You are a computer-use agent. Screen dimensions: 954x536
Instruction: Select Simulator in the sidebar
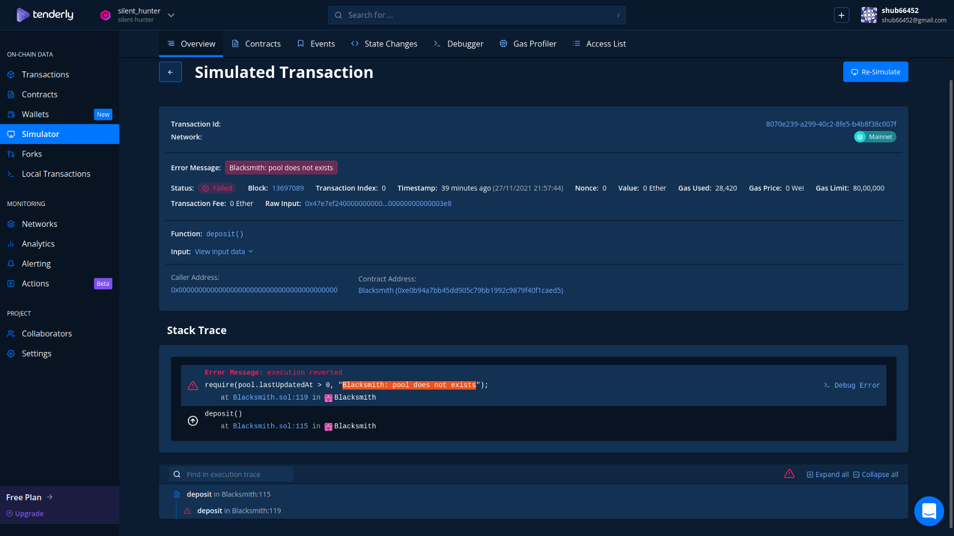pos(60,134)
